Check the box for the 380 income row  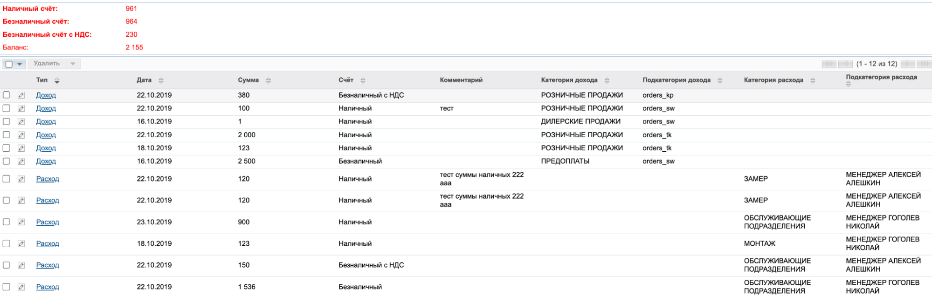click(x=7, y=95)
